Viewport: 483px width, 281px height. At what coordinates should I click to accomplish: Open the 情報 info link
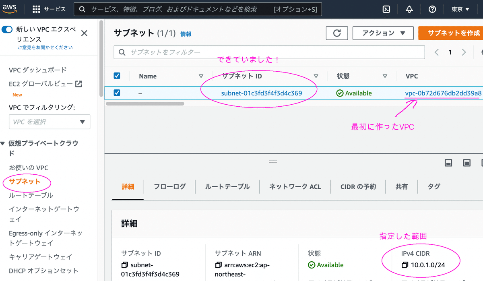tap(186, 34)
